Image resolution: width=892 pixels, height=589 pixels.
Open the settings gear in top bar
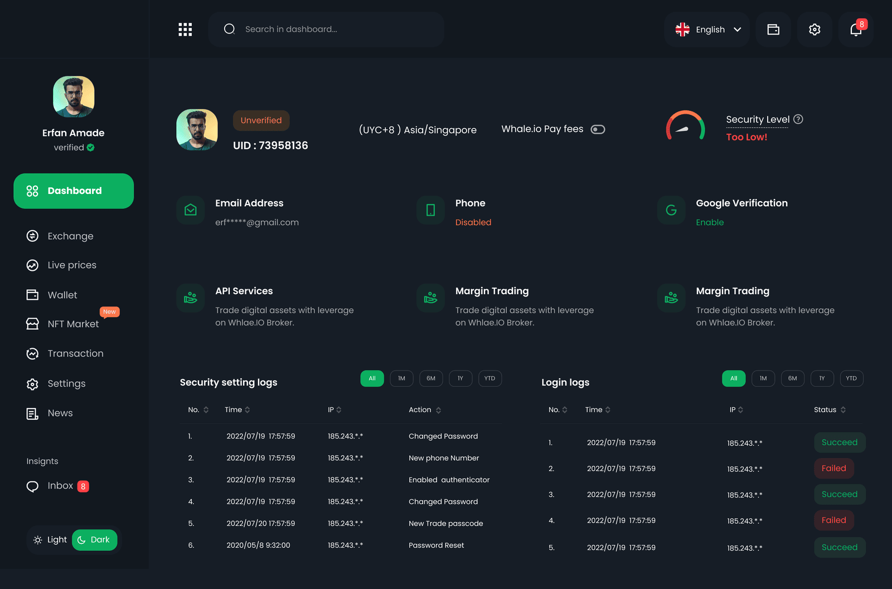[815, 30]
